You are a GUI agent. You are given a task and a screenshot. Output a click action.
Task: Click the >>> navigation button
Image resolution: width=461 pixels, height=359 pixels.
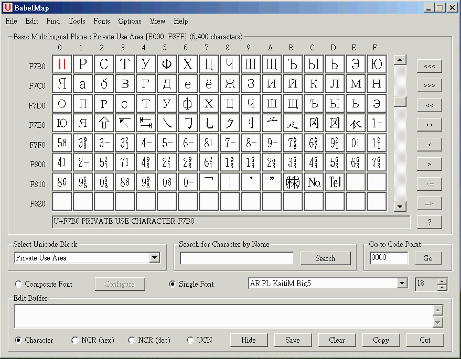click(x=429, y=85)
